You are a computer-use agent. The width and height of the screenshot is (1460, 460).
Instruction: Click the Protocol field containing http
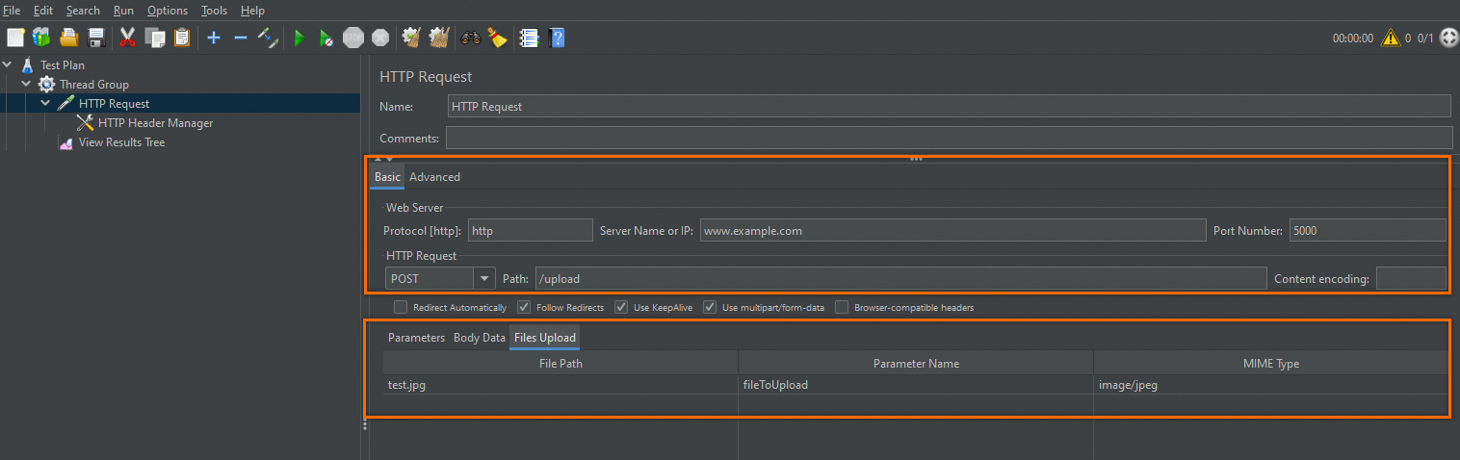click(530, 231)
